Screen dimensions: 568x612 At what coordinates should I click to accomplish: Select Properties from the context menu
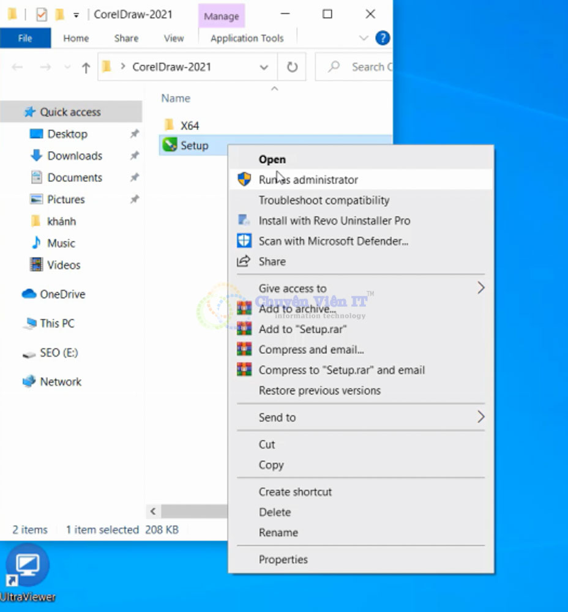pyautogui.click(x=283, y=559)
